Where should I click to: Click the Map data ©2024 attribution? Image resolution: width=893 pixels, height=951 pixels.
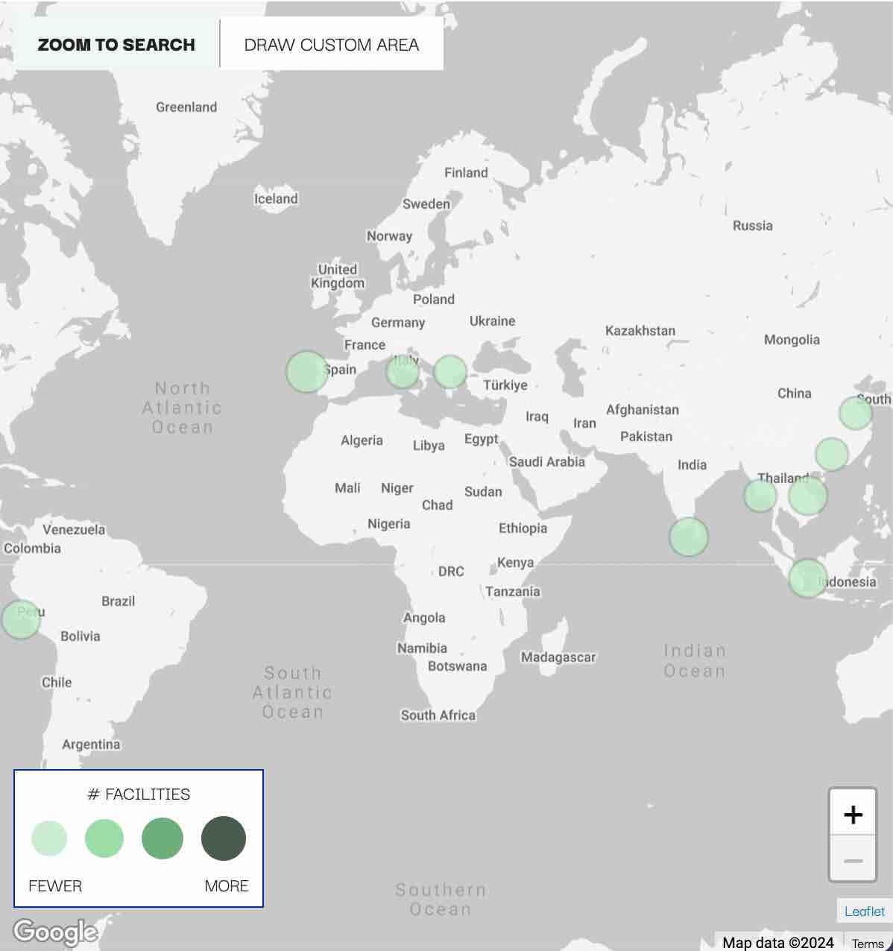pyautogui.click(x=777, y=943)
